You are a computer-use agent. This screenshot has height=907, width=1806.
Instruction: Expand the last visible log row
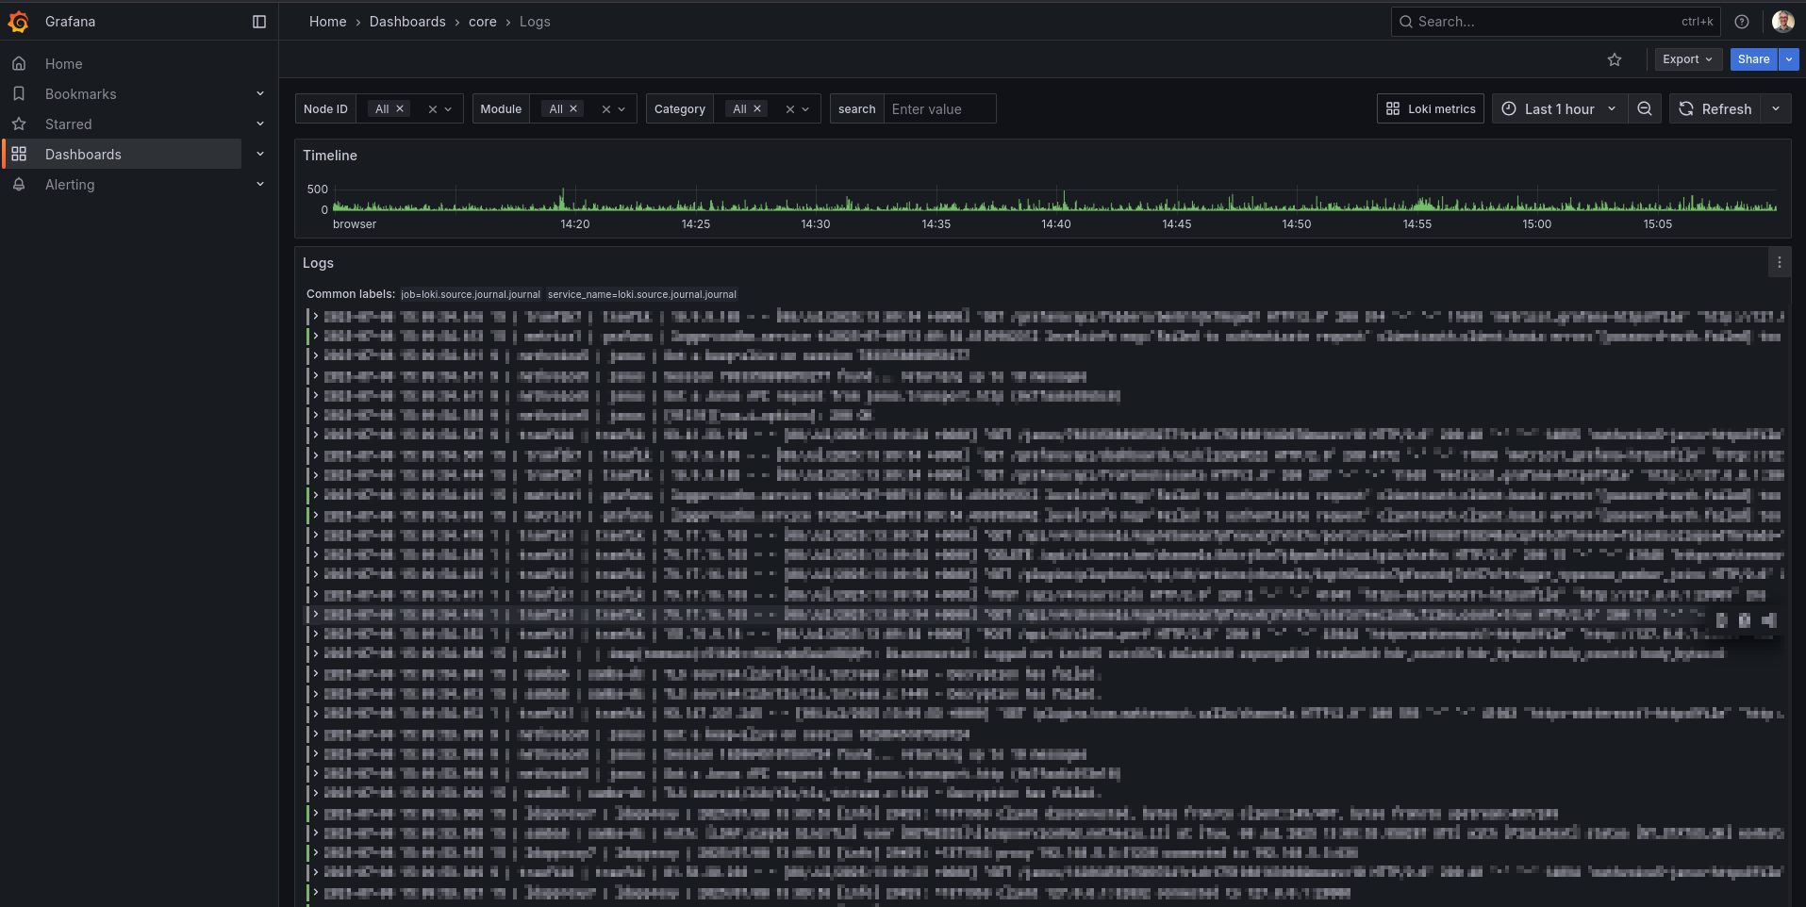coord(315,892)
